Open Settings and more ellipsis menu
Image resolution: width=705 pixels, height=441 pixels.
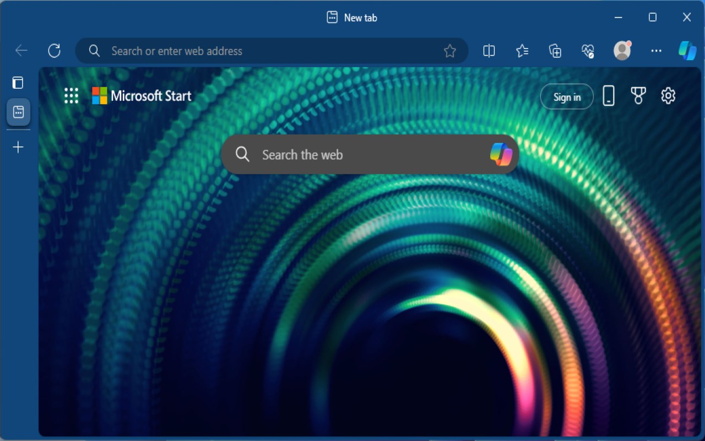656,51
